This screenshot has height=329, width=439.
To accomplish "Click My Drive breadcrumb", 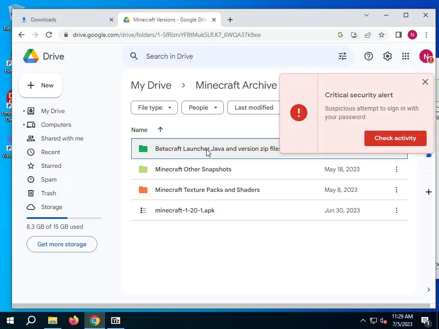I will coord(151,85).
